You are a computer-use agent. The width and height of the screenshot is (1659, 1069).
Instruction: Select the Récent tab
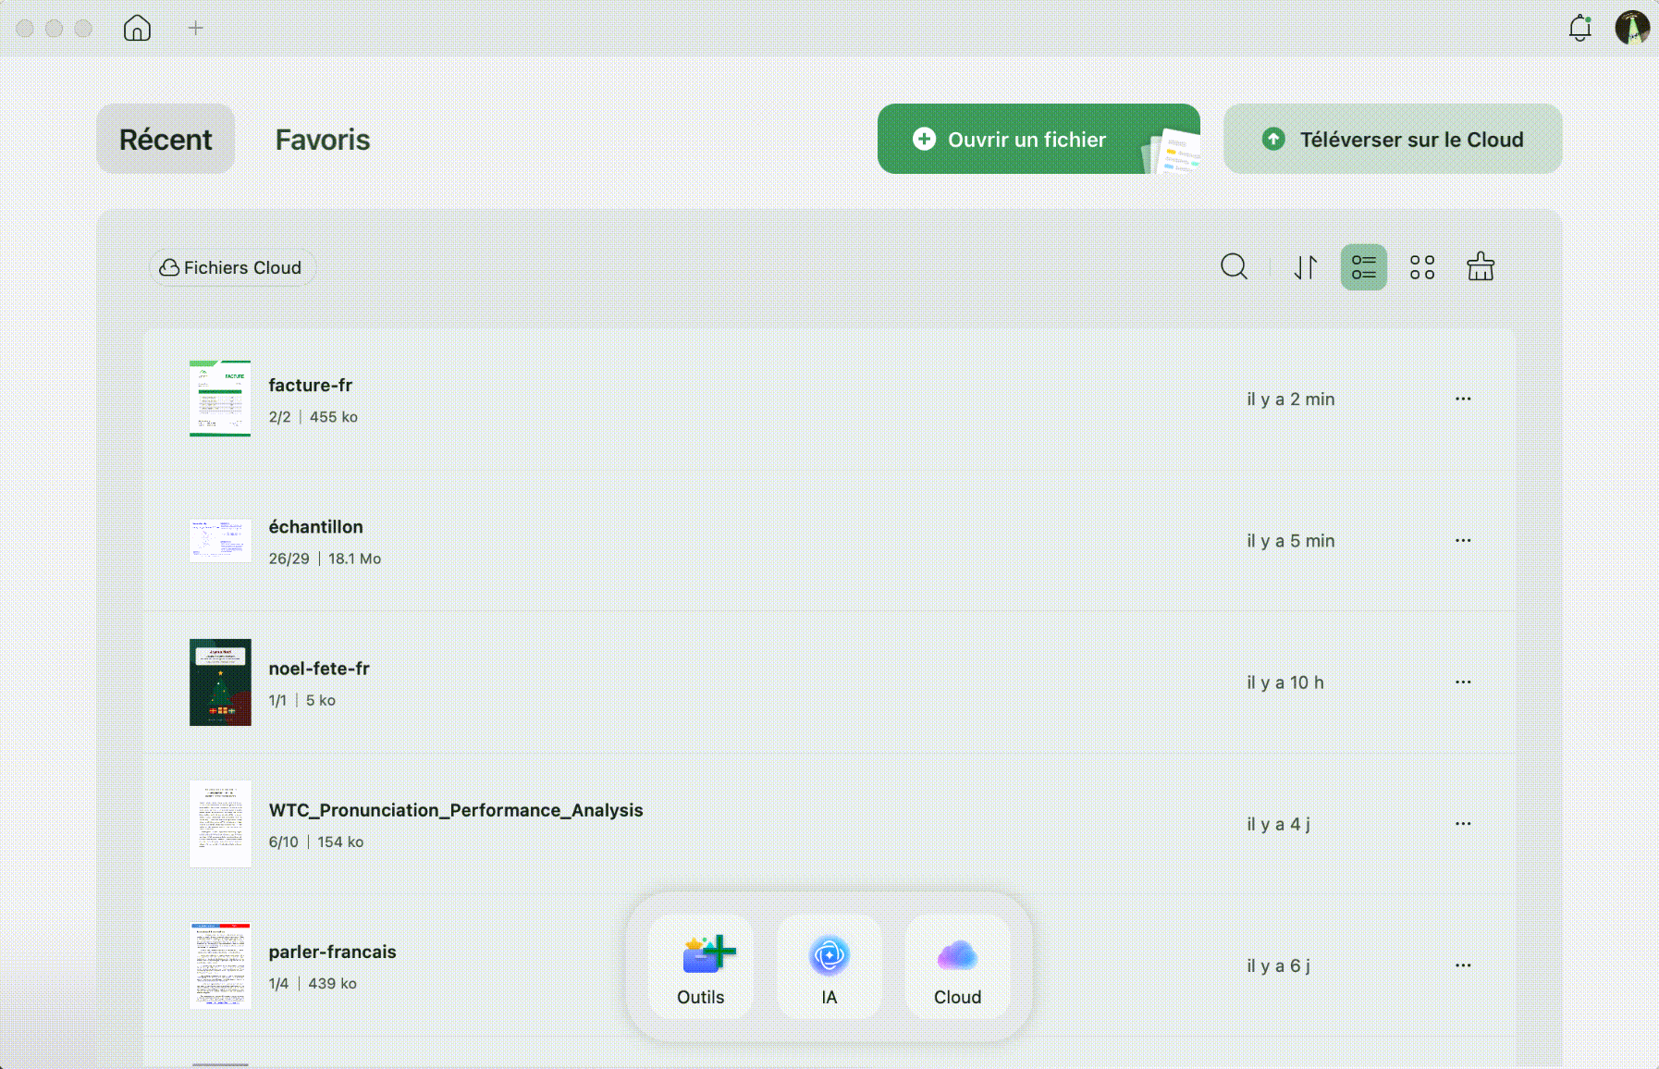[x=166, y=139]
